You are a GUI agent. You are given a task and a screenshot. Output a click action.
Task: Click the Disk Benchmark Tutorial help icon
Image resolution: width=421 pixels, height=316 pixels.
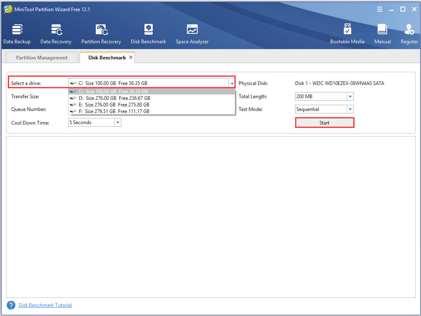11,305
